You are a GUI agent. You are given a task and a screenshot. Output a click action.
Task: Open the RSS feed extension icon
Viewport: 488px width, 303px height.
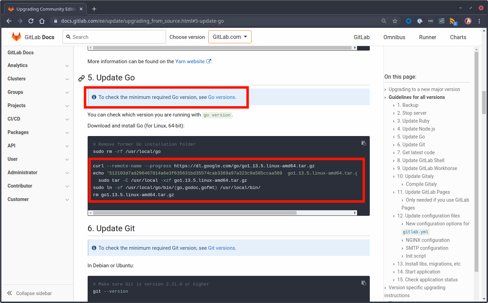click(x=453, y=21)
